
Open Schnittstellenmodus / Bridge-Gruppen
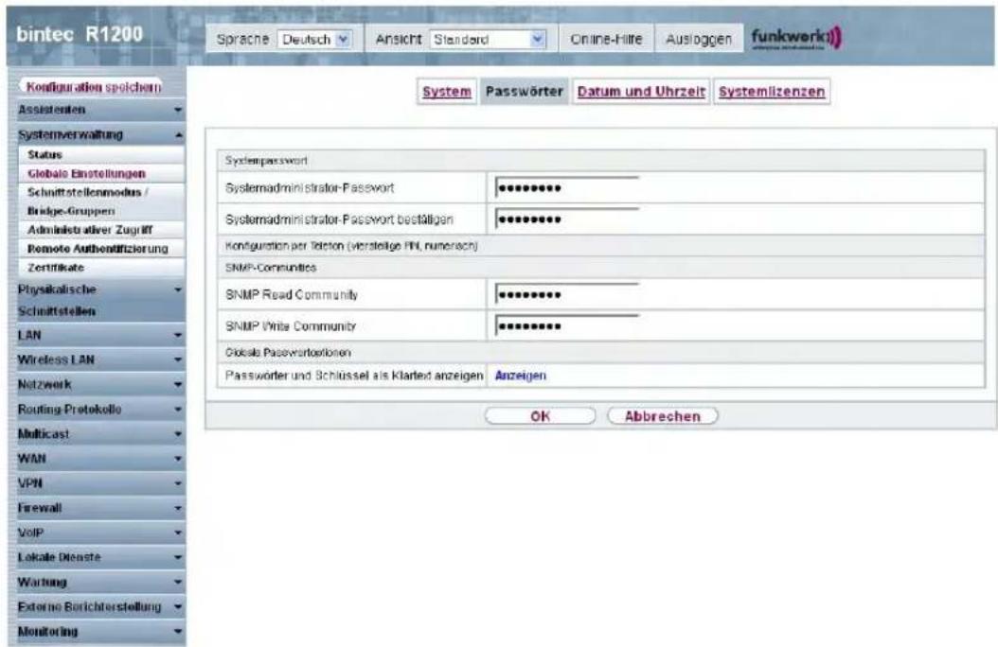pos(102,201)
